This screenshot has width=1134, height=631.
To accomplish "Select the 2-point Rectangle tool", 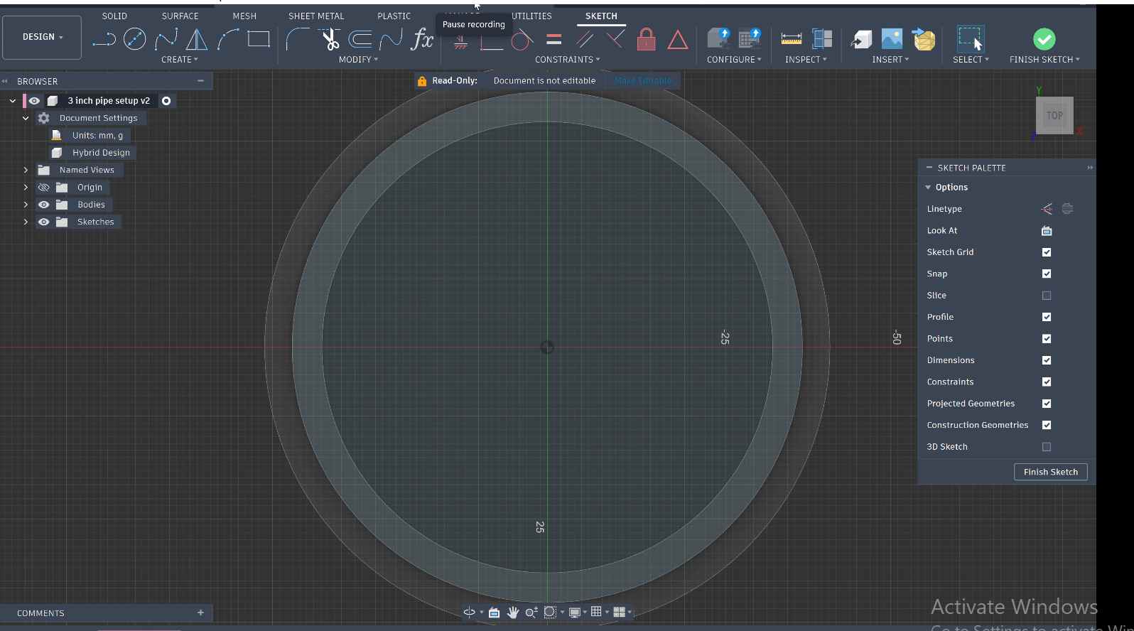I will pyautogui.click(x=259, y=39).
